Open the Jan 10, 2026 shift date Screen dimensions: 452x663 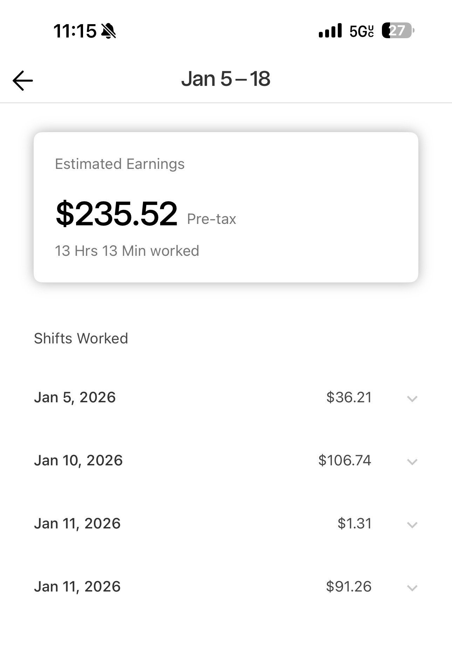pos(78,461)
